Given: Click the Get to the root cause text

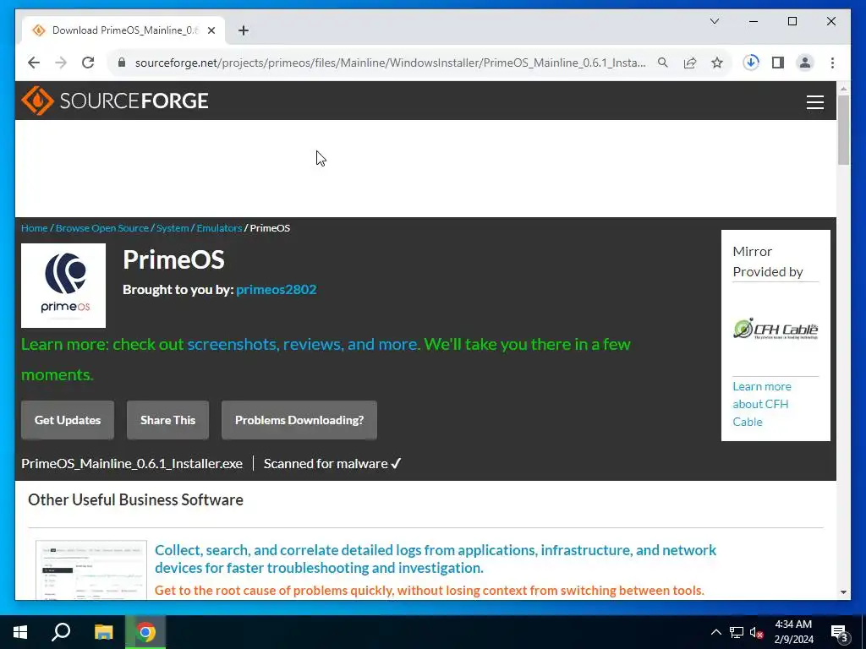Looking at the screenshot, I should (429, 591).
